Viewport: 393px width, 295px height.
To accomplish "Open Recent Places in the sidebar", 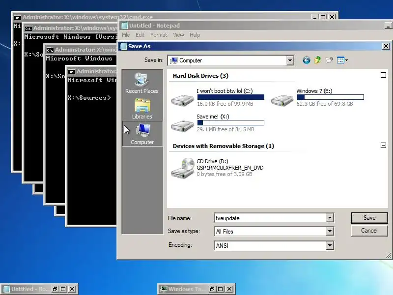I will pos(142,83).
